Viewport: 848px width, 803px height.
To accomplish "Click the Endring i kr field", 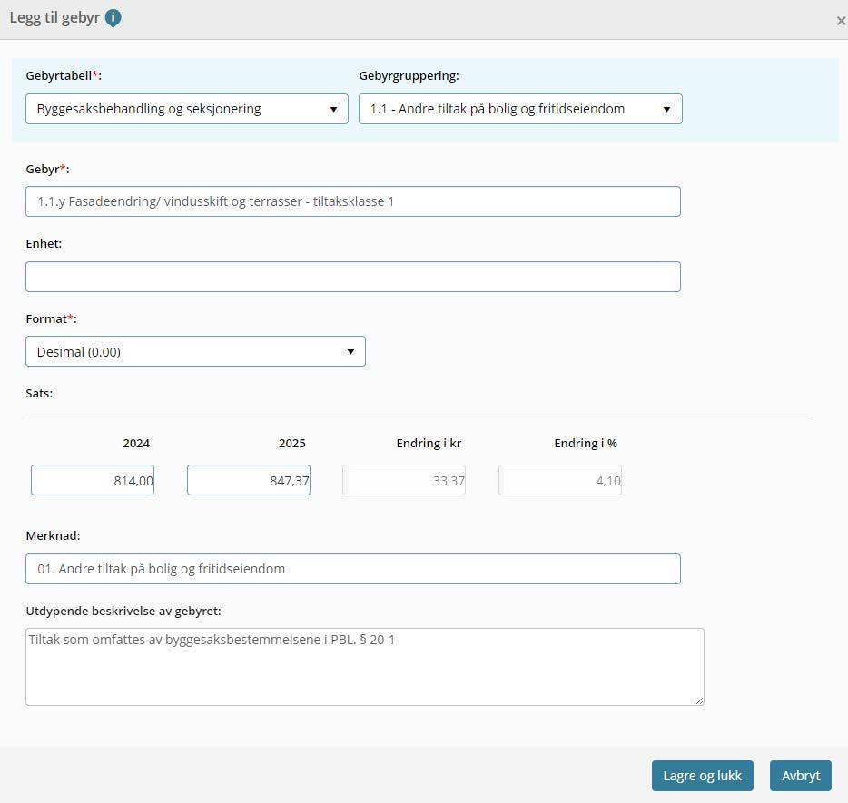I will [x=404, y=480].
